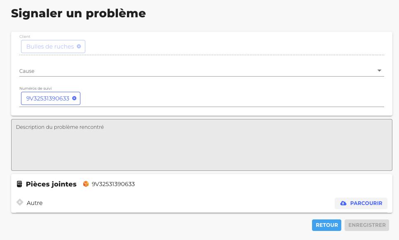Click the Signaler un problème title

click(78, 13)
